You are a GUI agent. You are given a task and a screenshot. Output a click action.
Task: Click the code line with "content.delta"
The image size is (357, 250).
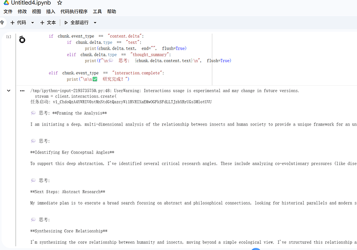96,36
